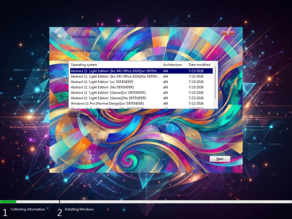Choose Abstract 11 'Light Edition' [No DEFENDER]
Image resolution: width=292 pixels, height=219 pixels.
pyautogui.click(x=141, y=87)
